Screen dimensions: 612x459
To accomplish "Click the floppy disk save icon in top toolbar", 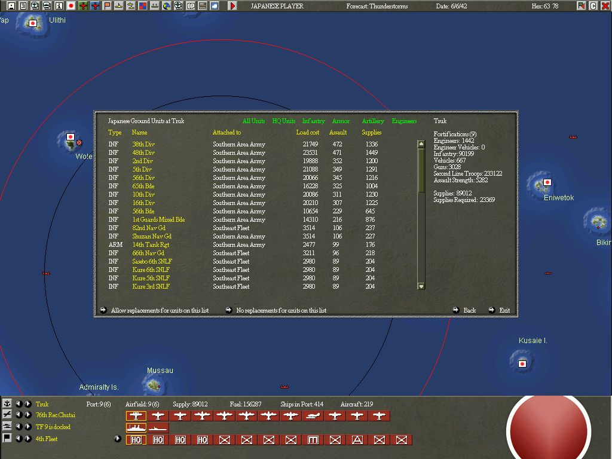I will point(11,6).
